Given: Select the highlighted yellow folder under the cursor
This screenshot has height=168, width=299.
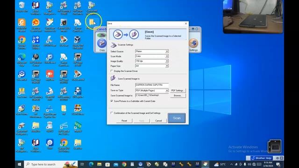Looking at the screenshot, I should click(92, 23).
